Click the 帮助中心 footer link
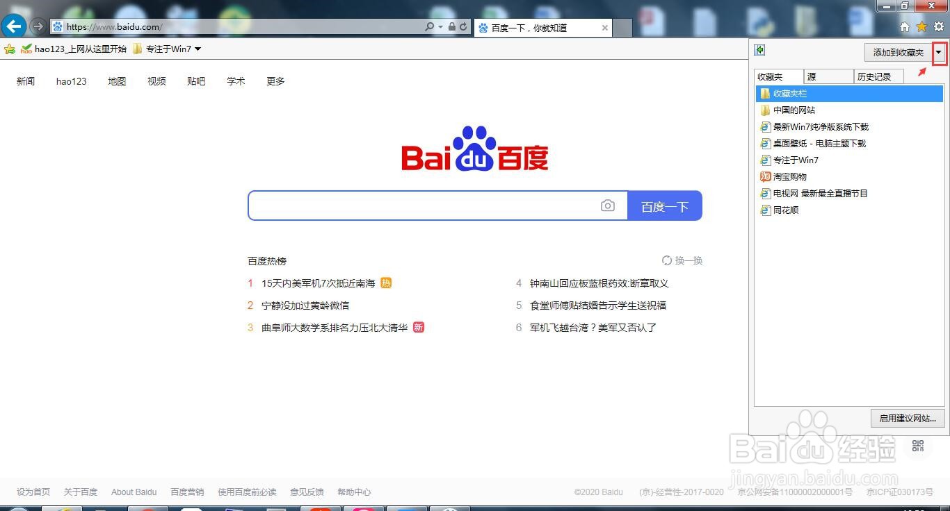The height and width of the screenshot is (511, 950). pos(354,492)
